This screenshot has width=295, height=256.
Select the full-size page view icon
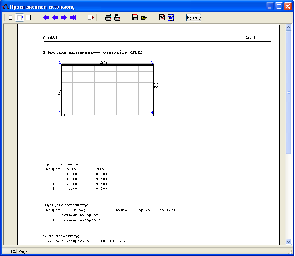coord(28,18)
